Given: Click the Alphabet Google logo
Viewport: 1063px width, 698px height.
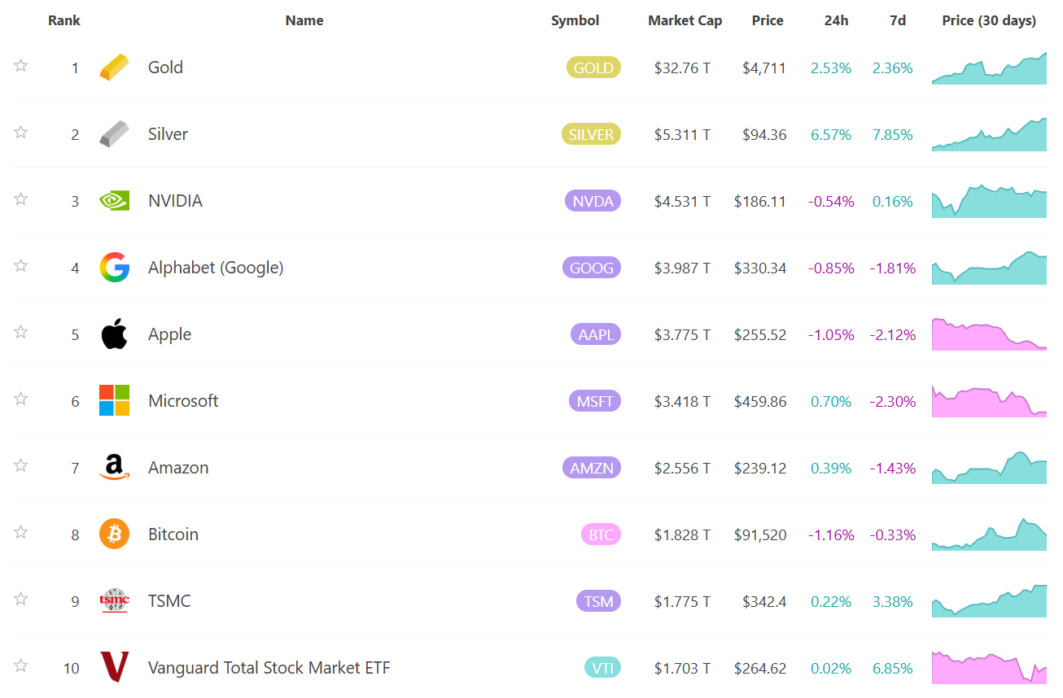Looking at the screenshot, I should coord(114,268).
